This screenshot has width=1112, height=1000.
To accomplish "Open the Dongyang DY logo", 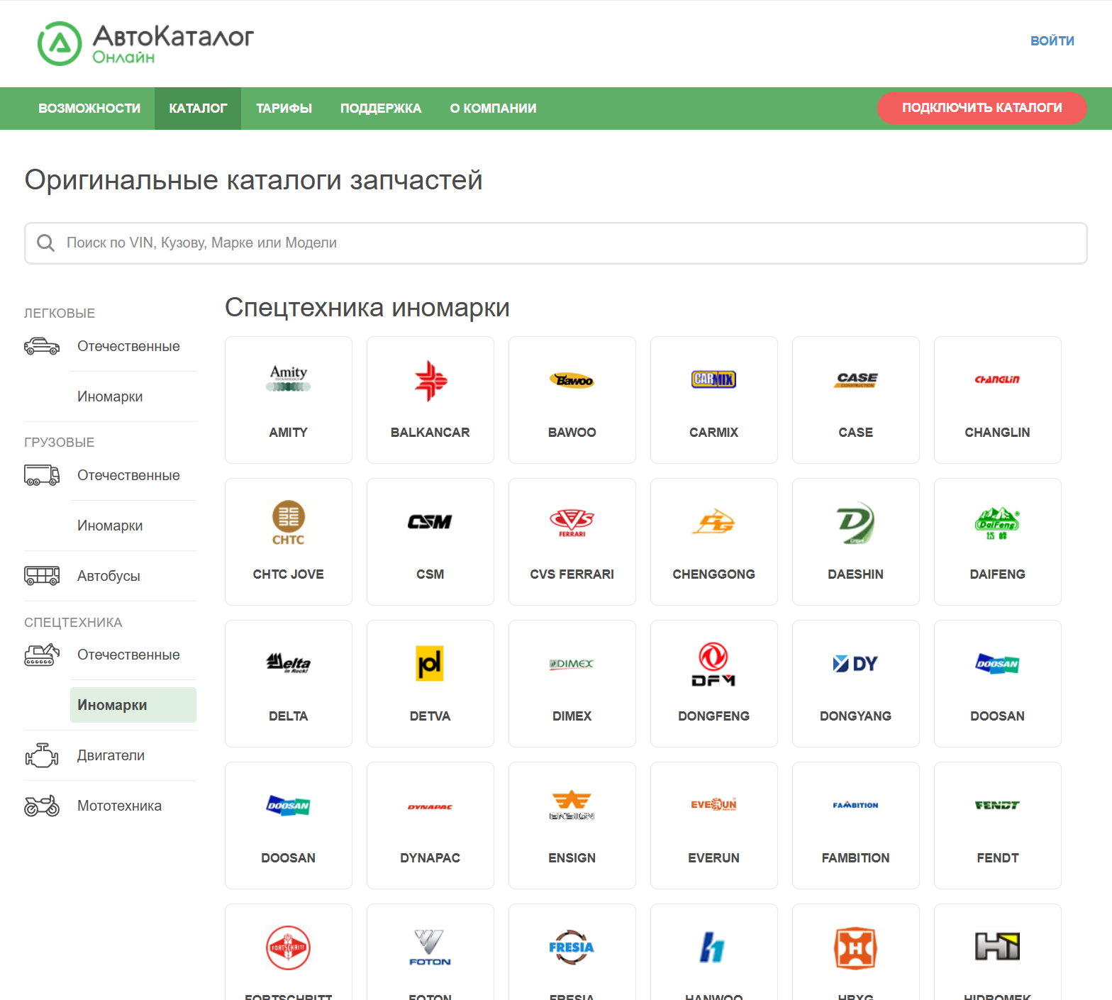I will pos(856,664).
